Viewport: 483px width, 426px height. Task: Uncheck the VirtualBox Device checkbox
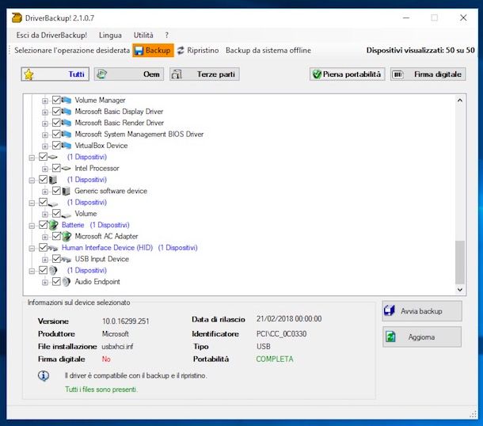(x=56, y=145)
